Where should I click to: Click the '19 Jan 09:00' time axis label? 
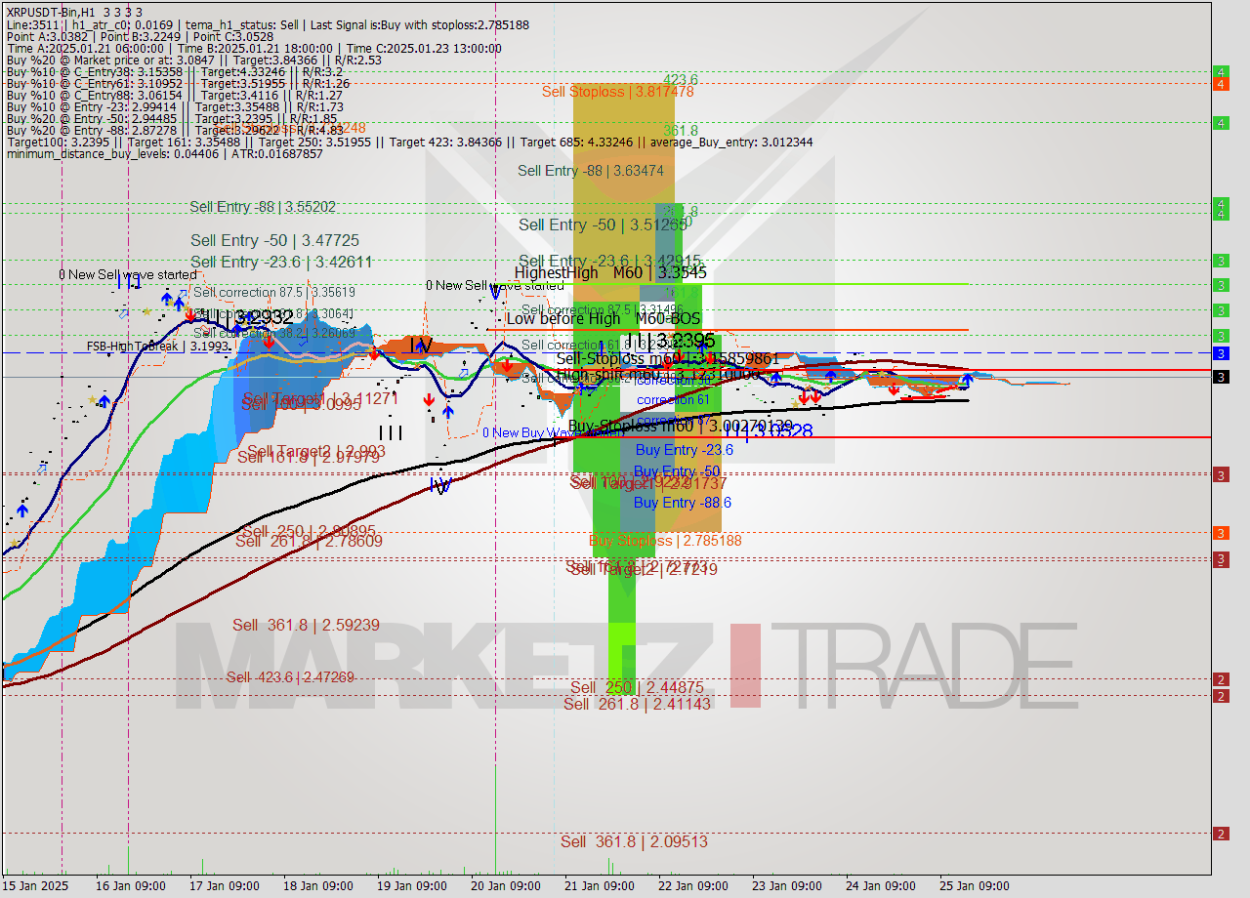point(411,886)
